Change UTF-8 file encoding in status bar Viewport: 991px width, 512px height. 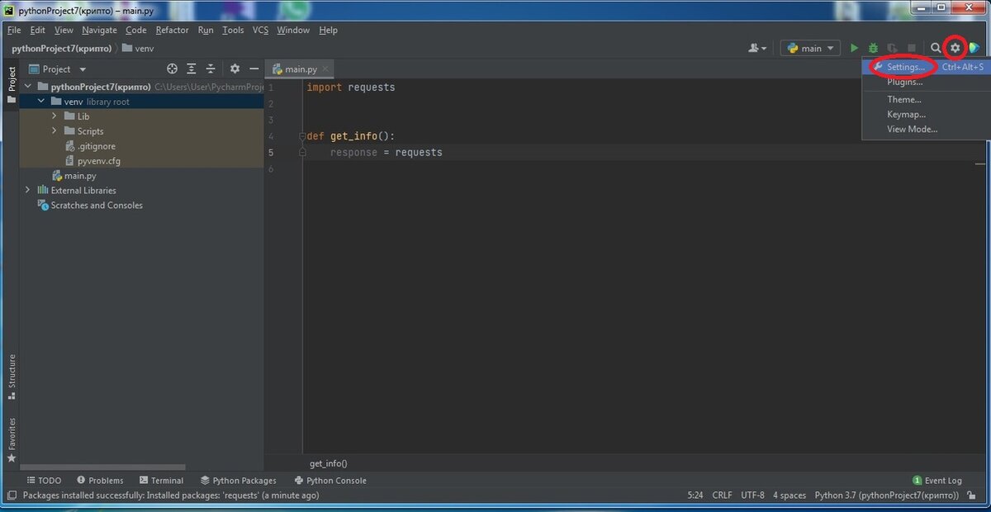pos(752,495)
